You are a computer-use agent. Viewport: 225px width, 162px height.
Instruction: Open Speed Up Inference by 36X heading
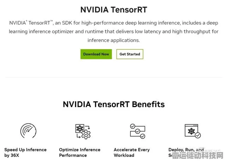pyautogui.click(x=25, y=152)
